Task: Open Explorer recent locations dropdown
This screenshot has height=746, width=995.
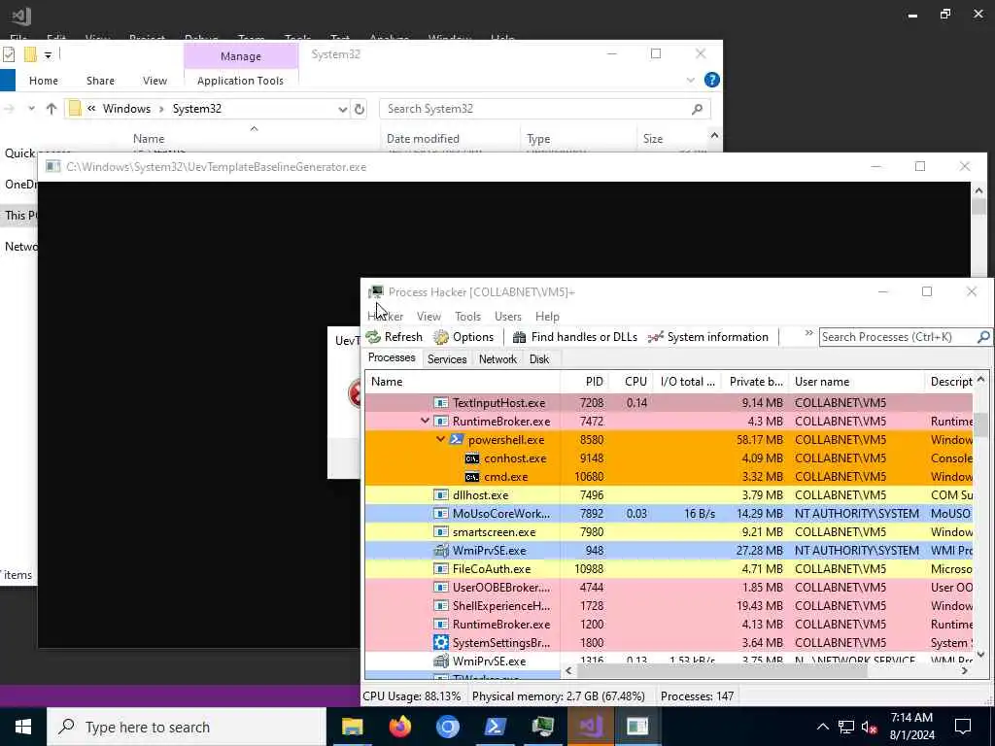Action: pyautogui.click(x=31, y=109)
